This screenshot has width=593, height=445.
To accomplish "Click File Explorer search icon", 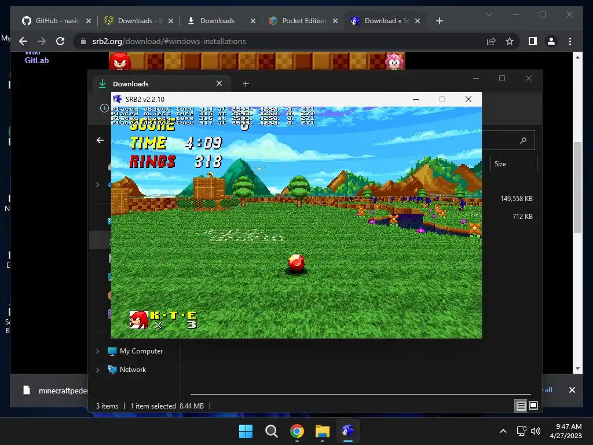I will click(523, 140).
